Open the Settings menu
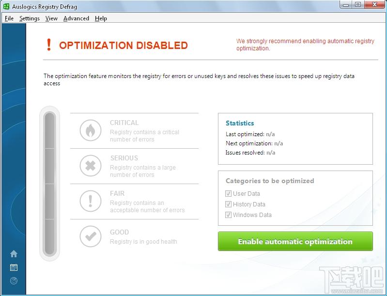Viewport: 387px width, 296px height. (x=30, y=18)
